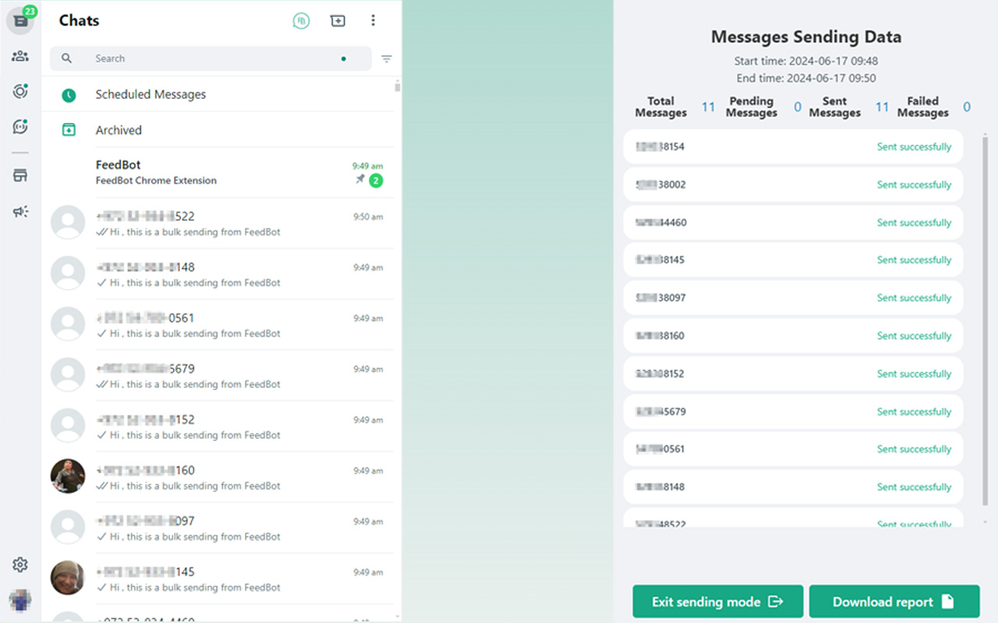This screenshot has width=998, height=623.
Task: Select report row ending 8154
Action: coord(793,146)
